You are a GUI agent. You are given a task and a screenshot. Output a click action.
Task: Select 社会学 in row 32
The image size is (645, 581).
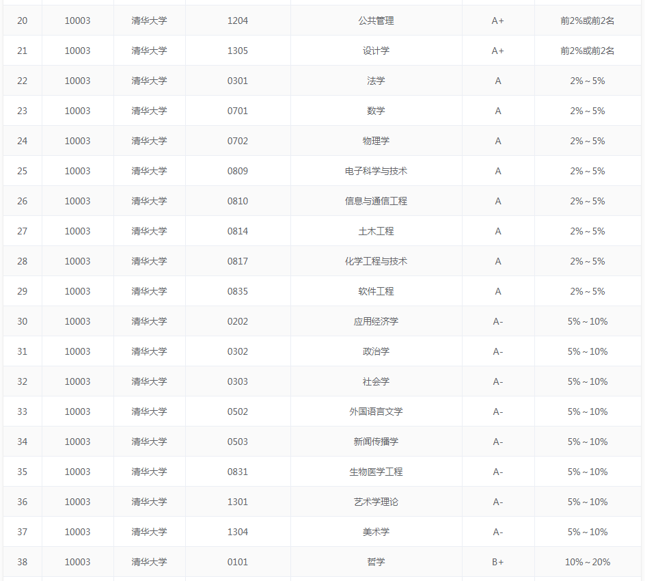pos(376,381)
